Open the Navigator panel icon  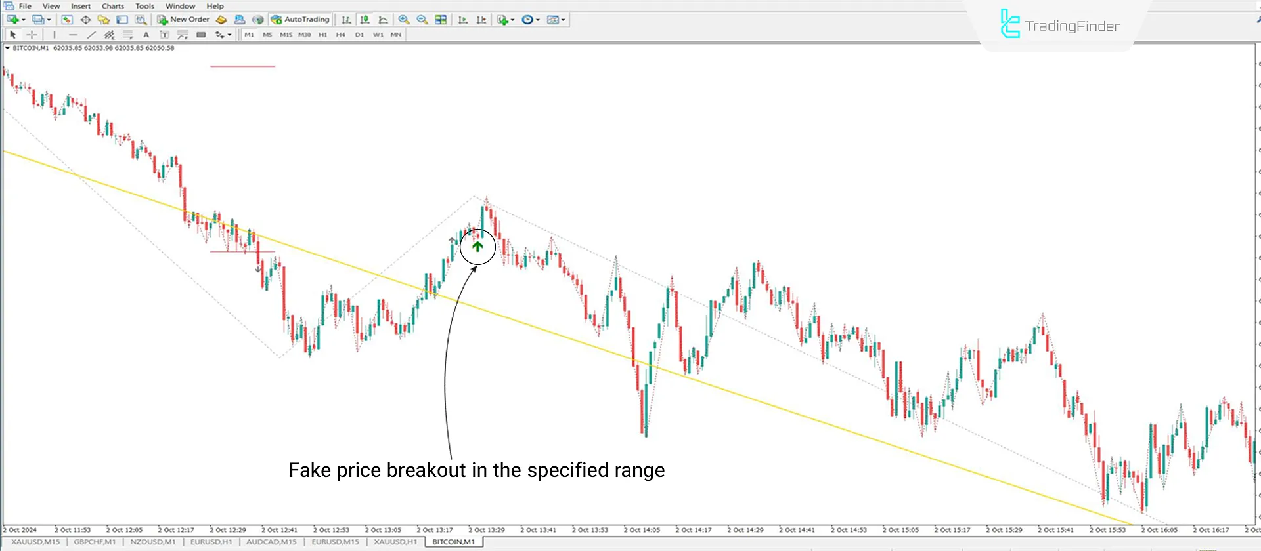click(x=104, y=20)
